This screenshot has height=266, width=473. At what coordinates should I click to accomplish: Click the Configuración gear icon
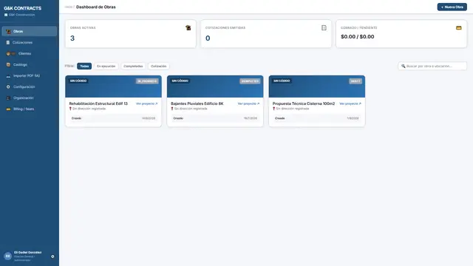tap(8, 87)
